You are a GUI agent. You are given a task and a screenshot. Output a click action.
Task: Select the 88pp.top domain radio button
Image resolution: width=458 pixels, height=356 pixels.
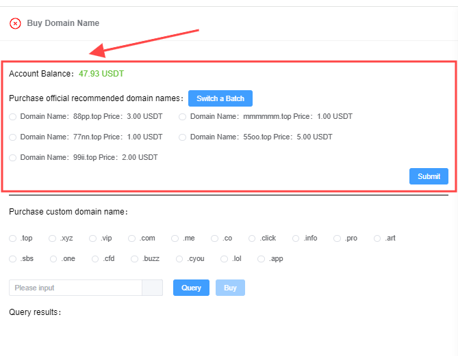(12, 117)
